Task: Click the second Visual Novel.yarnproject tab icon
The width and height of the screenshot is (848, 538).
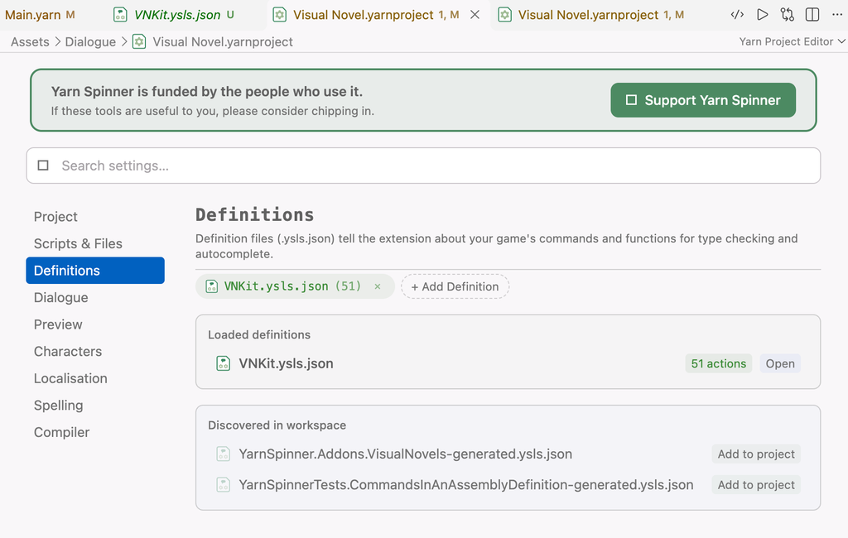Action: point(504,15)
